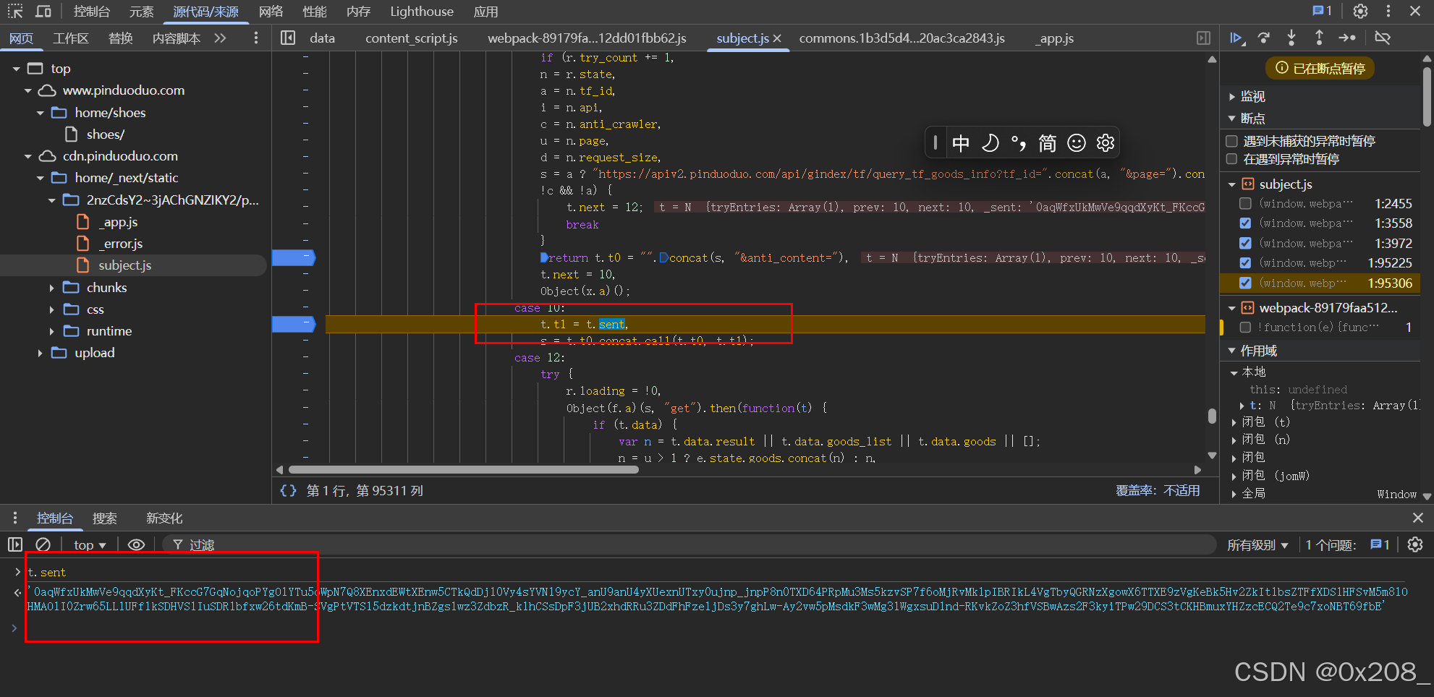Uncheck the breakpoint at 1:3558
The width and height of the screenshot is (1434, 697).
pos(1245,223)
